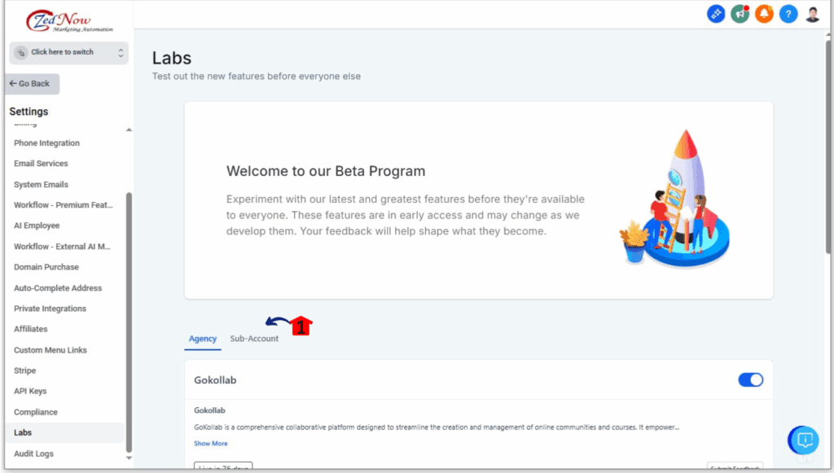The height and width of the screenshot is (473, 834).
Task: Disable the Gokollab feature toggle
Action: tap(750, 380)
